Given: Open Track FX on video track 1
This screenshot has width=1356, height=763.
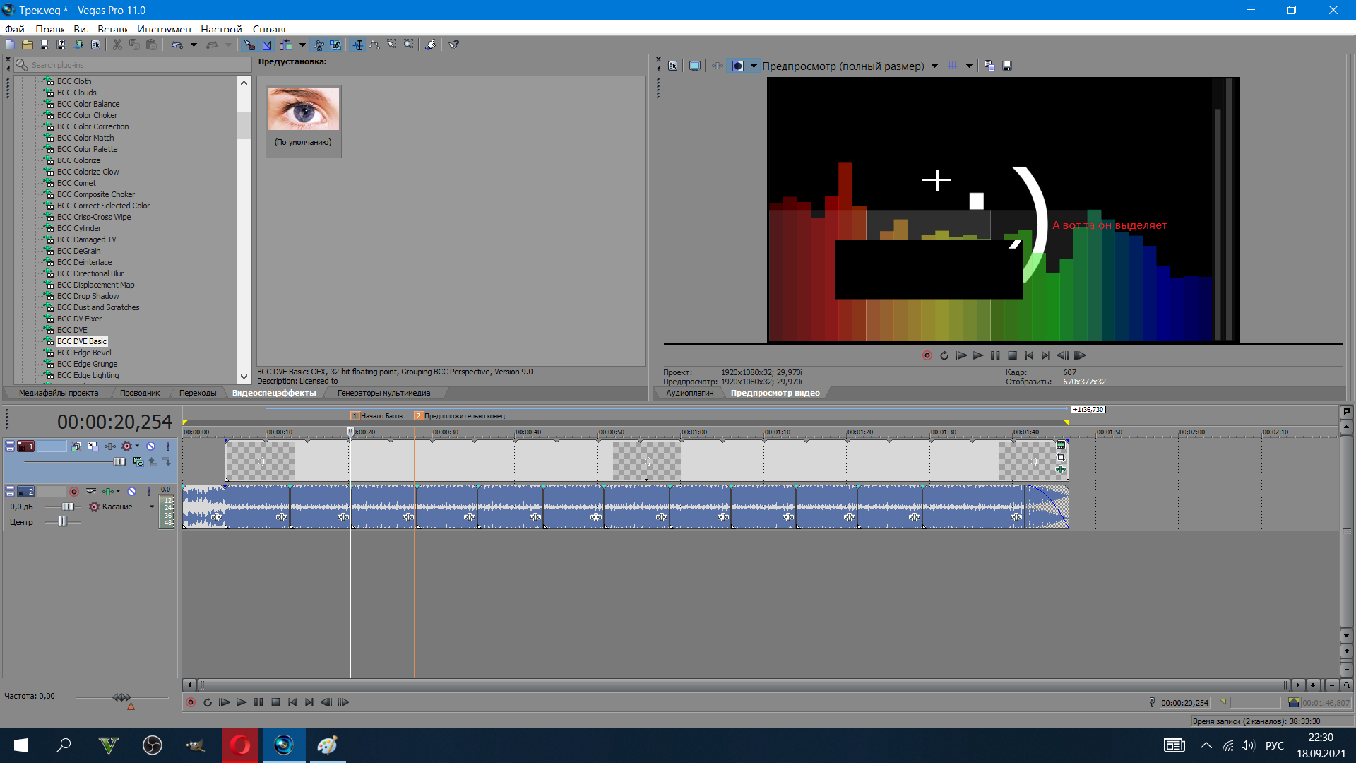Looking at the screenshot, I should click(x=110, y=446).
